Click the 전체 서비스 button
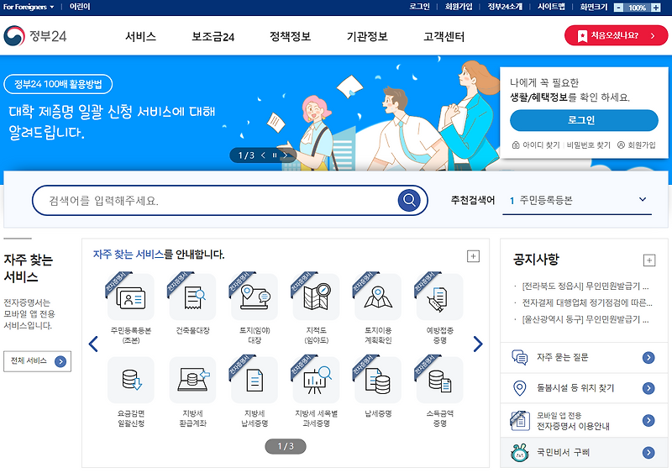672x473 pixels. click(37, 361)
